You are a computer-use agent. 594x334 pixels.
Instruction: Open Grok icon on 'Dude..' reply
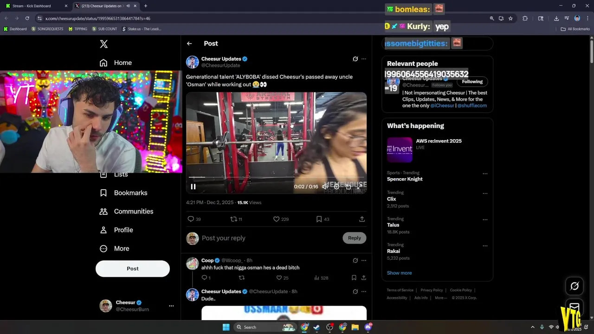[x=355, y=292]
